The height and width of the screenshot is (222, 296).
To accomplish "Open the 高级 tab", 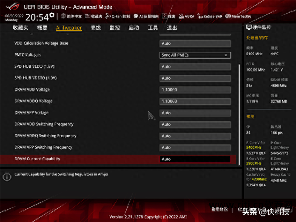I will [x=96, y=28].
